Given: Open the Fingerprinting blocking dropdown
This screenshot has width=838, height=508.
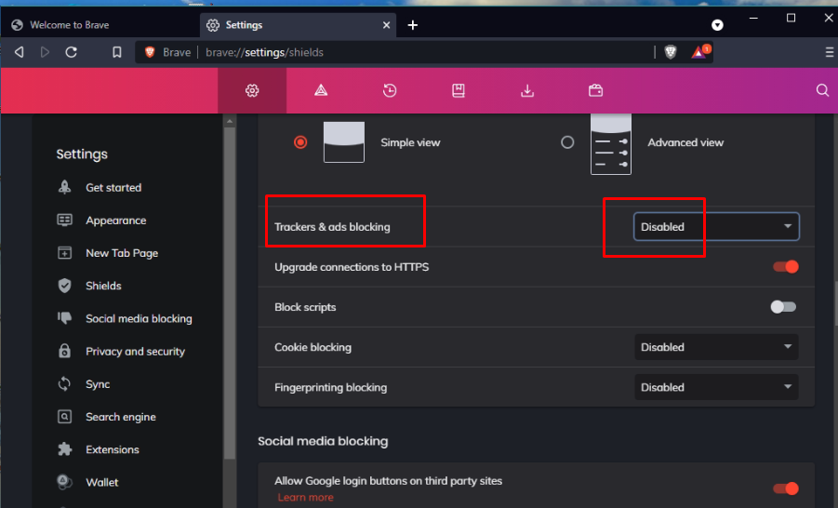Looking at the screenshot, I should click(x=716, y=387).
